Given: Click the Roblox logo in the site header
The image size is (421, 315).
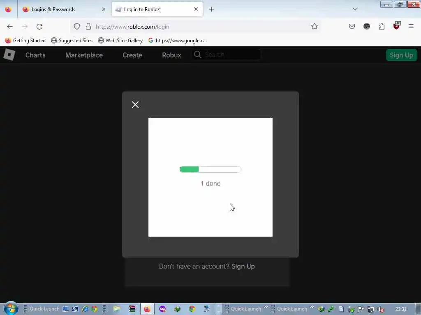Looking at the screenshot, I should coord(9,55).
